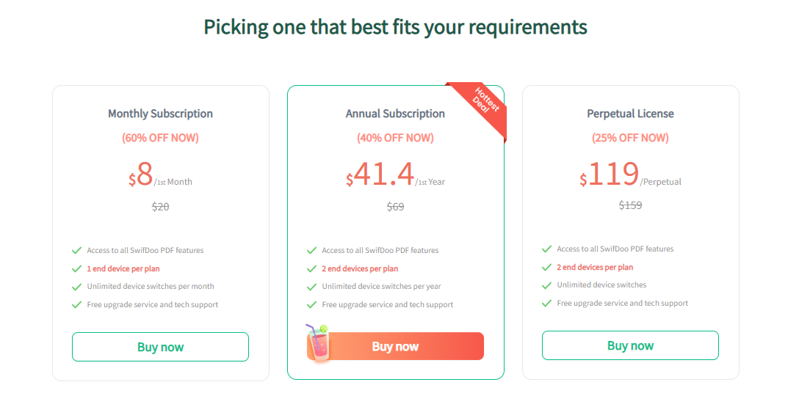Click Buy now for Perpetual License
The image size is (788, 415).
click(630, 345)
